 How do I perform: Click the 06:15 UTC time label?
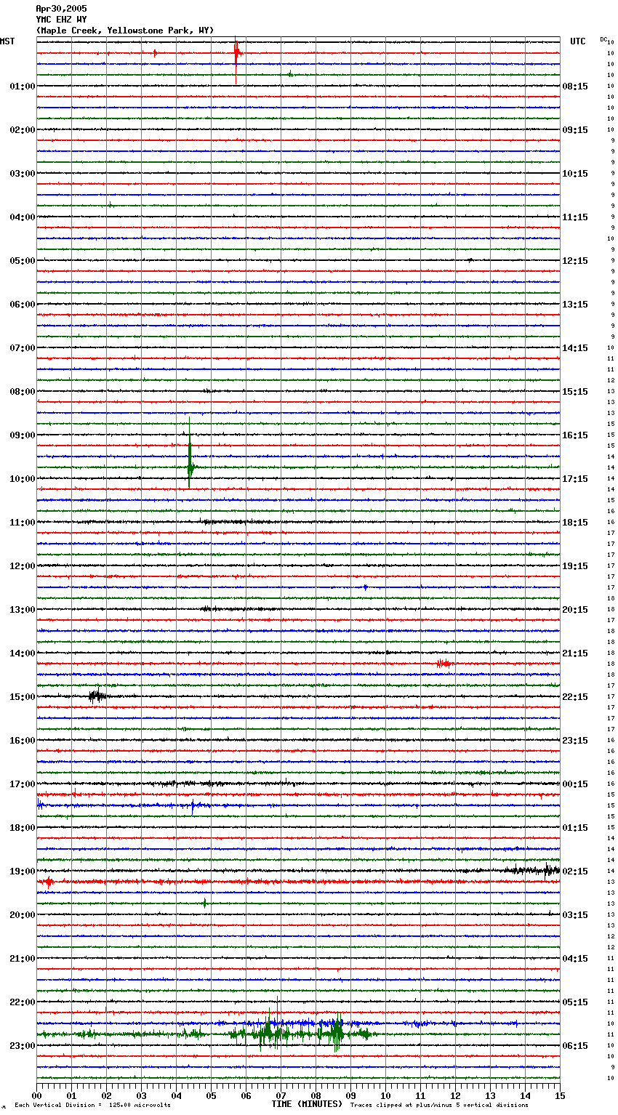(575, 1046)
